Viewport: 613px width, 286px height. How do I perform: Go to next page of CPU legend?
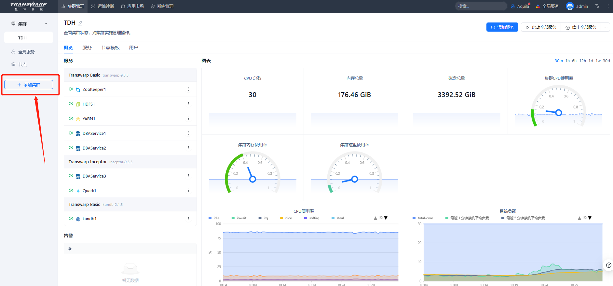386,218
